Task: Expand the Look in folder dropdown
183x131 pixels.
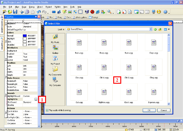Action: (150, 29)
